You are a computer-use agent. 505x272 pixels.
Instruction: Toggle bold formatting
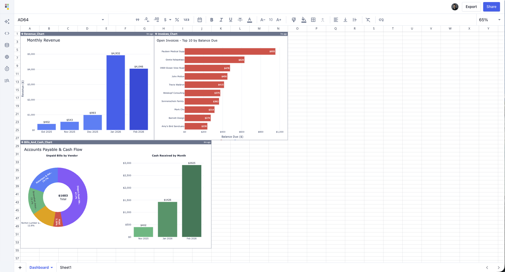(211, 20)
